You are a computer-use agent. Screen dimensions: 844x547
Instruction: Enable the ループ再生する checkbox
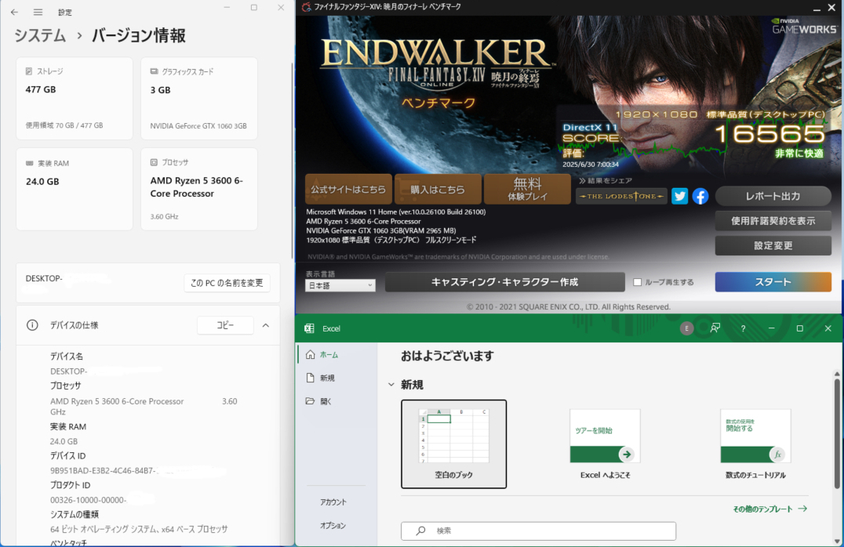[637, 282]
